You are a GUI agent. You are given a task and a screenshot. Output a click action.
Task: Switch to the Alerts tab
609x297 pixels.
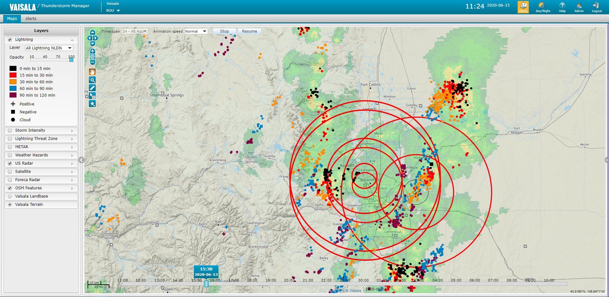31,19
